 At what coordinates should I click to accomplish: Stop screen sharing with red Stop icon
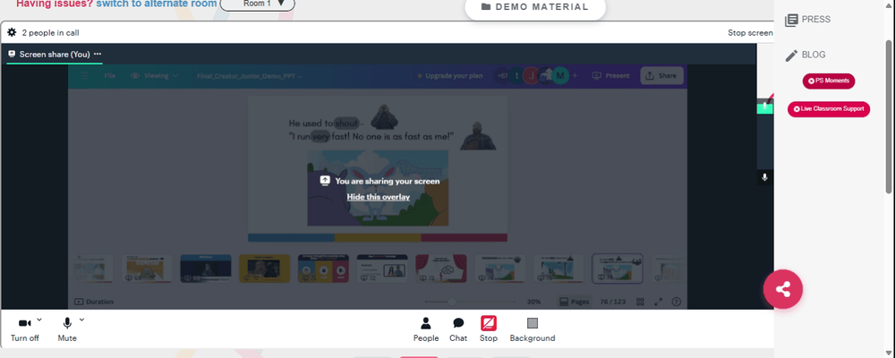(x=489, y=324)
